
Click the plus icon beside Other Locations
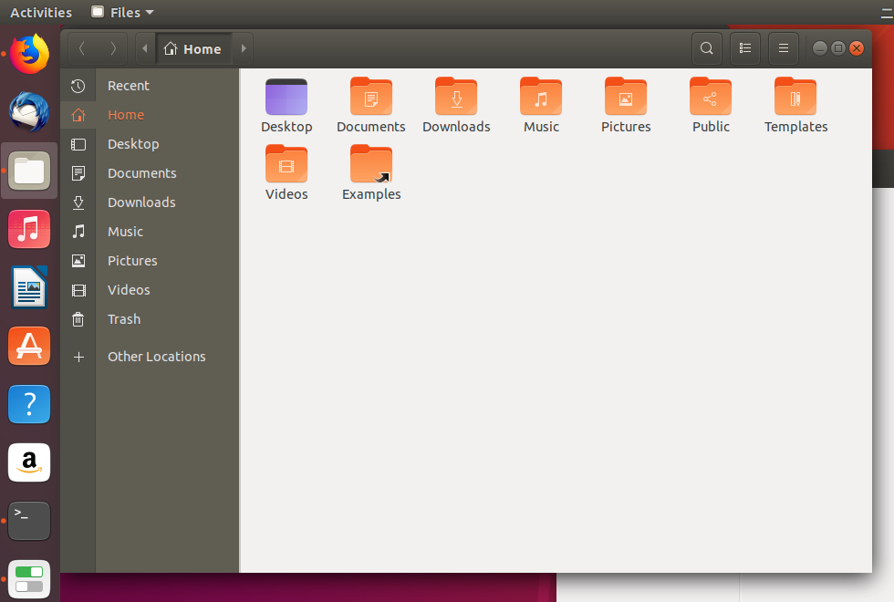78,357
